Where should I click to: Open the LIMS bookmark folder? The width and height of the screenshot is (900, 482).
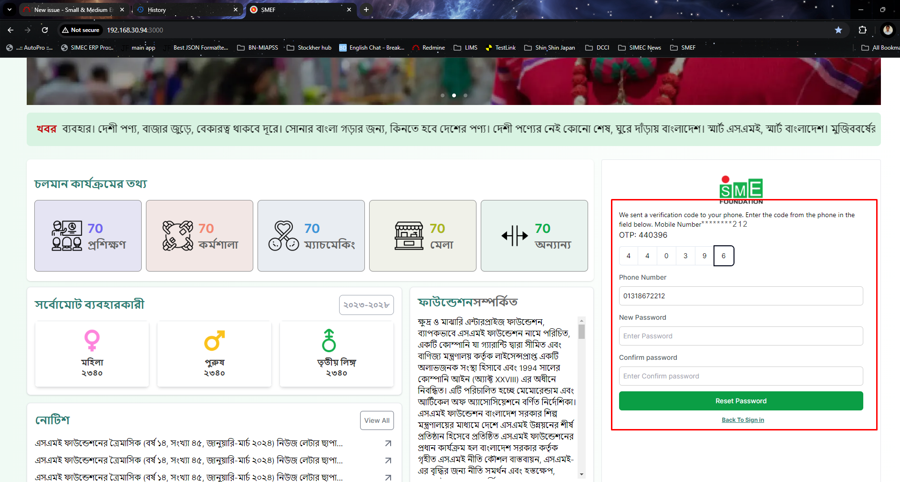[x=466, y=48]
